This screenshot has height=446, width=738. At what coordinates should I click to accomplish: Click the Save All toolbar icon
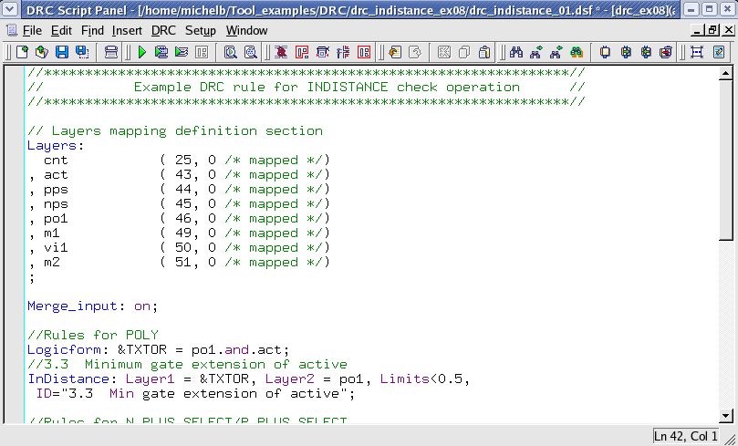tap(80, 52)
